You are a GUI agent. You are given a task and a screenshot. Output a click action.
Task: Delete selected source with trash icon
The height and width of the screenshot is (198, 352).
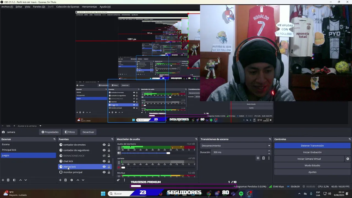click(x=65, y=180)
